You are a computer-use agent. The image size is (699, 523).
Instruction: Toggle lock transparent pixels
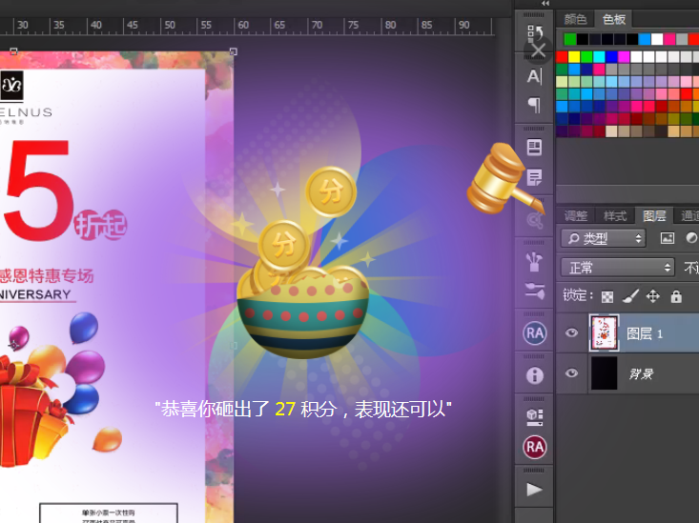click(x=607, y=296)
